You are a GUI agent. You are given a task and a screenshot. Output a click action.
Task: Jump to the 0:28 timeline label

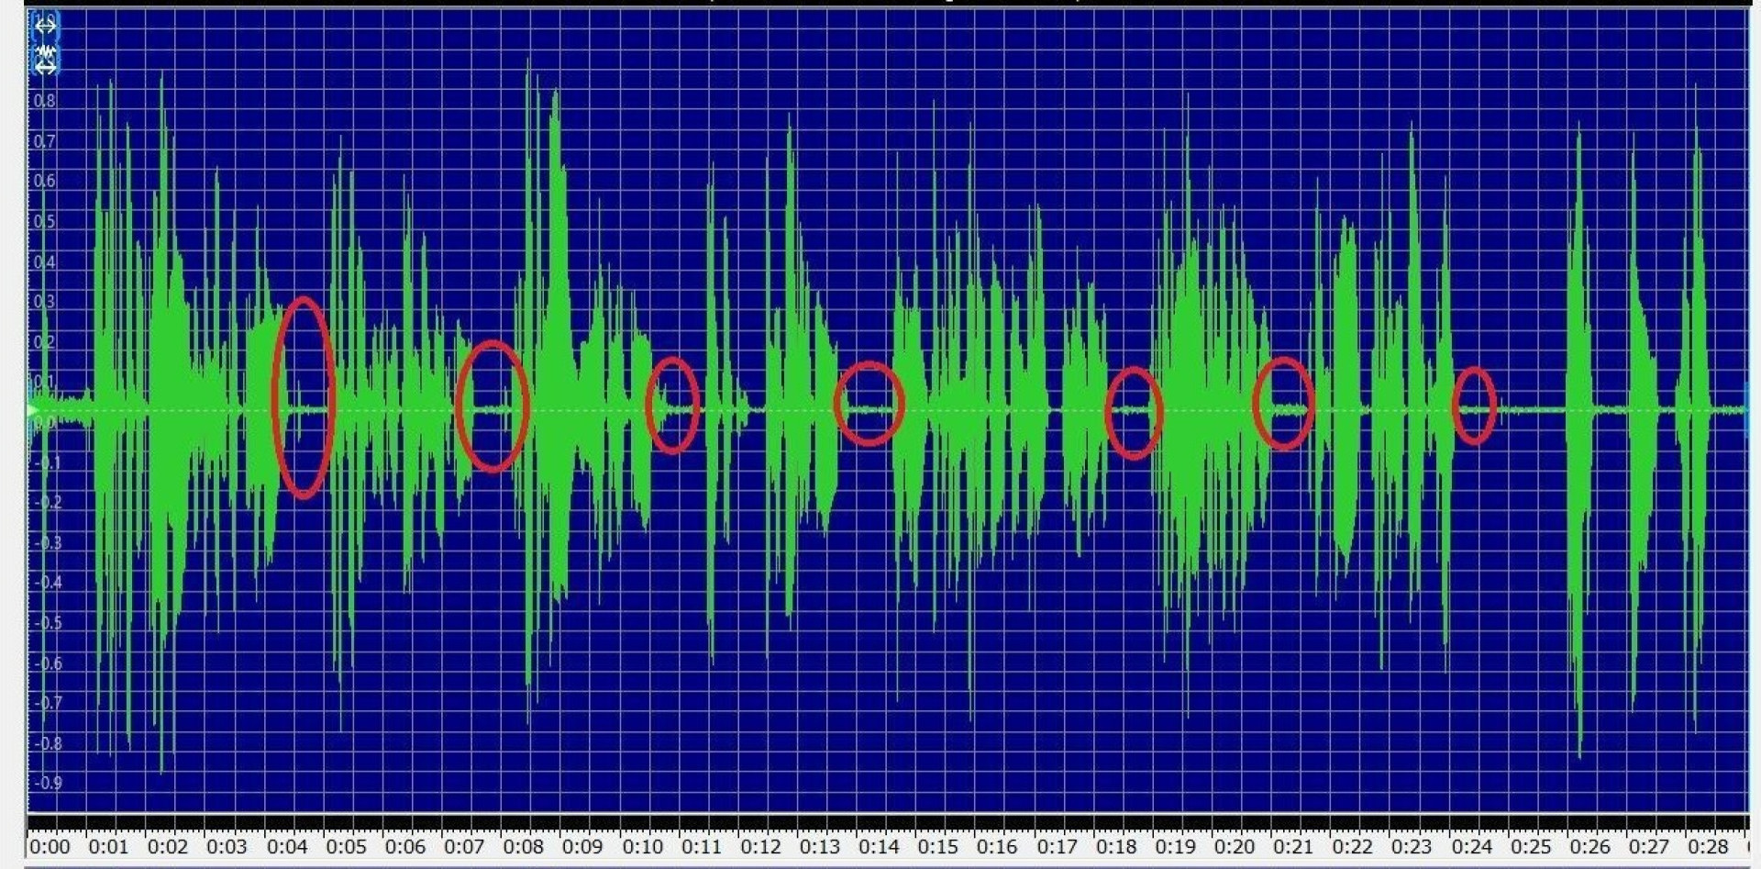click(1707, 846)
